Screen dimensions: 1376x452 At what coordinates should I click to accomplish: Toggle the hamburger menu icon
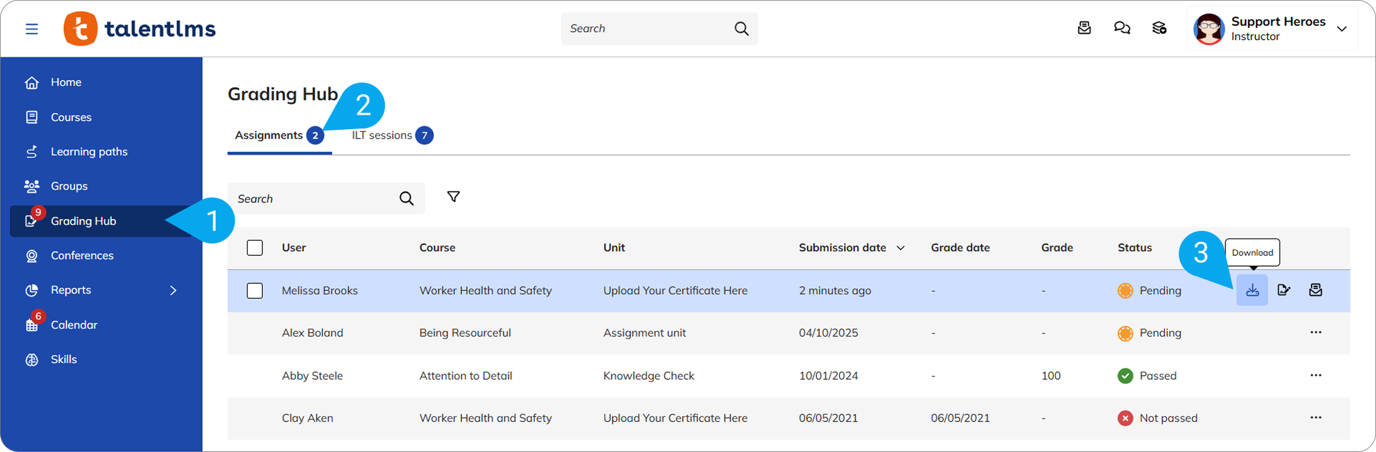32,29
